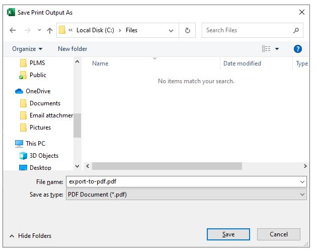317x251 pixels.
Task: Sort by the Date modified column header
Action: [x=243, y=64]
